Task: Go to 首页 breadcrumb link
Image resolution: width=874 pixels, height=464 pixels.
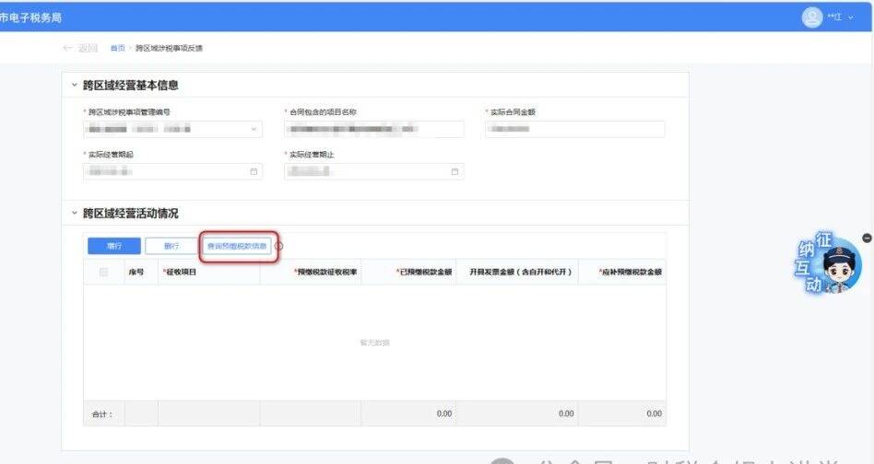Action: (x=117, y=48)
